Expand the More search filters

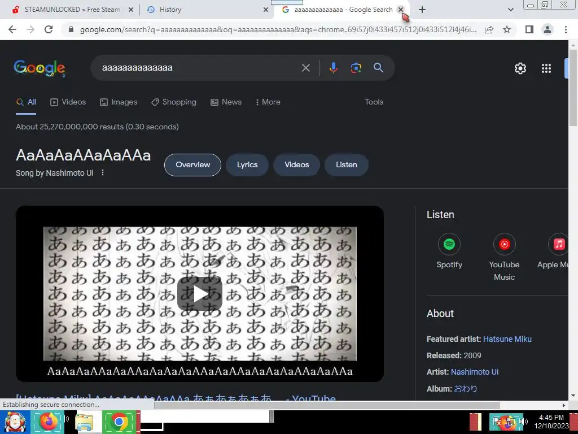pyautogui.click(x=268, y=102)
